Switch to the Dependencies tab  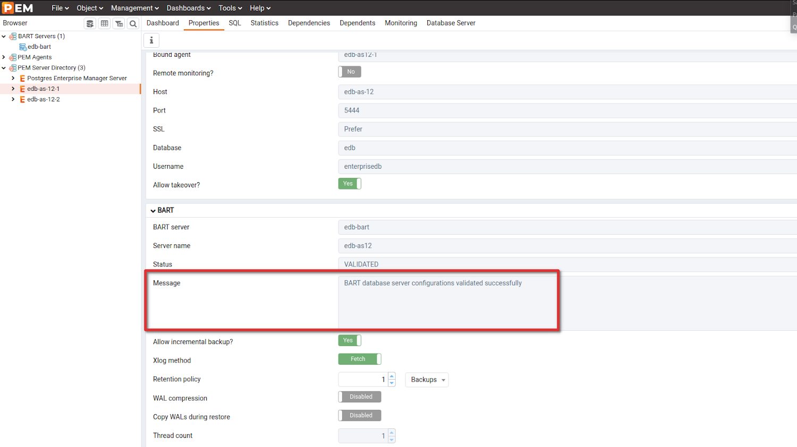(309, 23)
